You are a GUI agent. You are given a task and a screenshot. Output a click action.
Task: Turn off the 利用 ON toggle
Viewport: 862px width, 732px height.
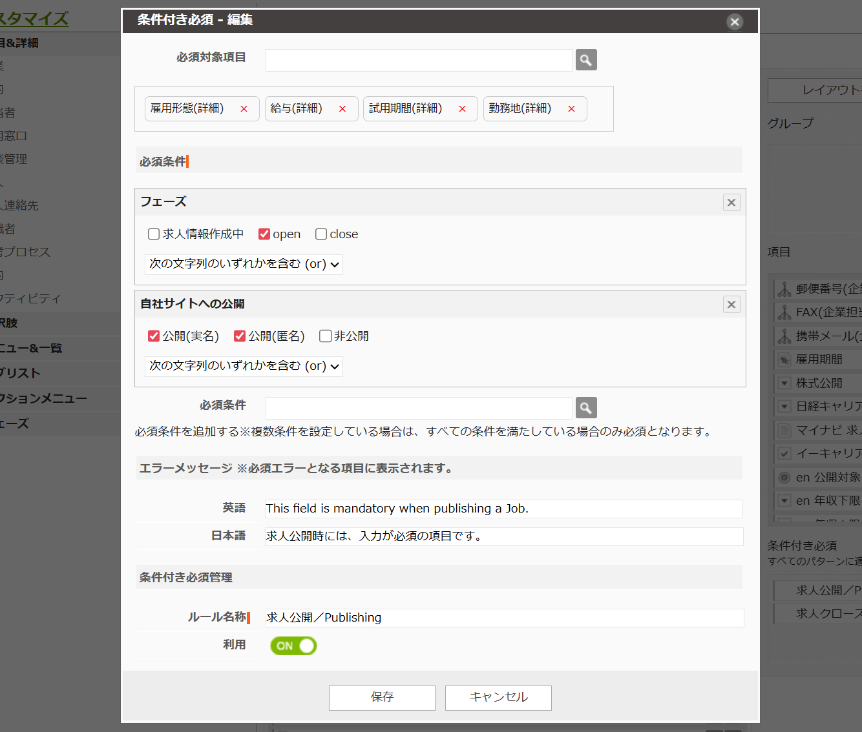click(x=293, y=646)
